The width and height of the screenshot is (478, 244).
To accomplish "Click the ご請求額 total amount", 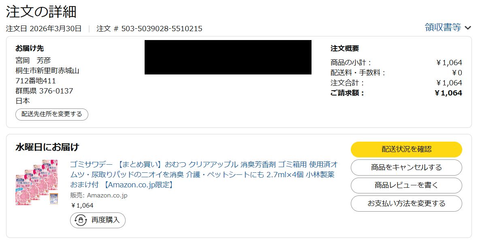I will (448, 93).
